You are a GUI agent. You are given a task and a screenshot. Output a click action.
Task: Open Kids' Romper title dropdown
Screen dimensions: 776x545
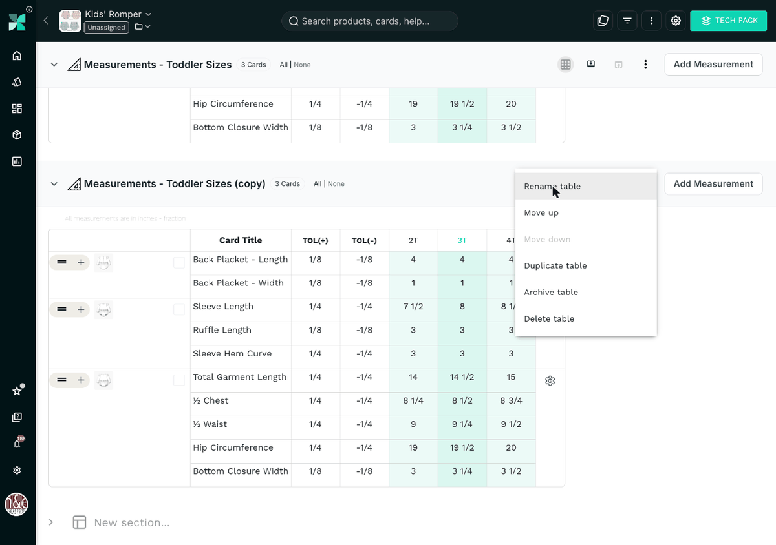click(149, 14)
